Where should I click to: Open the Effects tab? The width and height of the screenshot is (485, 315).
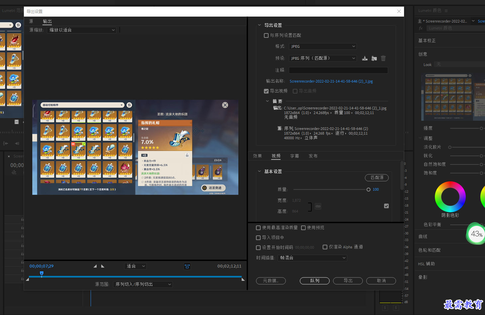[258, 156]
